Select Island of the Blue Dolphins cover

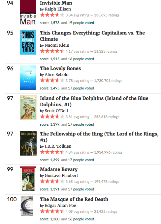tap(28, 108)
